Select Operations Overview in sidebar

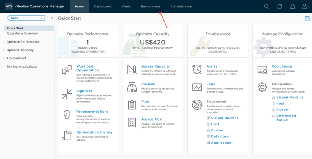coord(22,34)
